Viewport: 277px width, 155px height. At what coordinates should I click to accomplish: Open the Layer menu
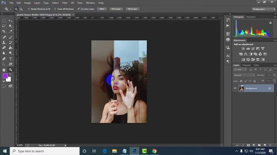click(37, 3)
